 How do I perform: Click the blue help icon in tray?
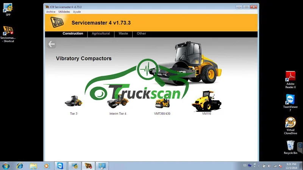tap(250, 165)
